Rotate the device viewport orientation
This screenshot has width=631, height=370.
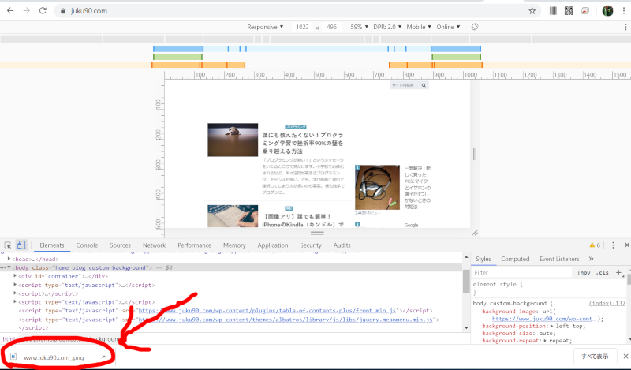click(x=475, y=27)
